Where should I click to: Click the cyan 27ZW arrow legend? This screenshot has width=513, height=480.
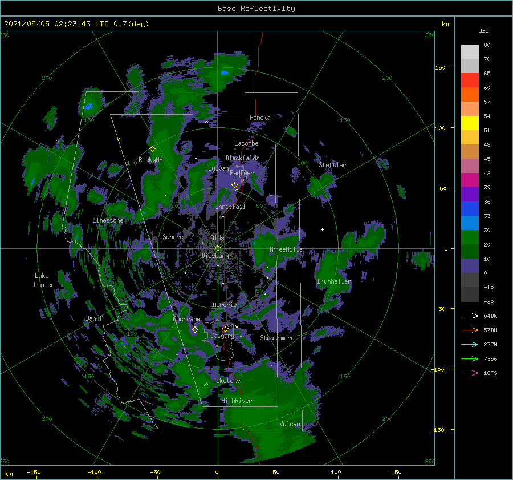(470, 344)
